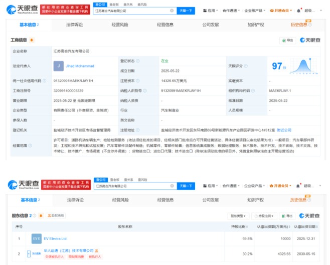The image size is (330, 265).
Task: Open the 经营风险 tab above the 工商信息 section
Action: click(120, 25)
